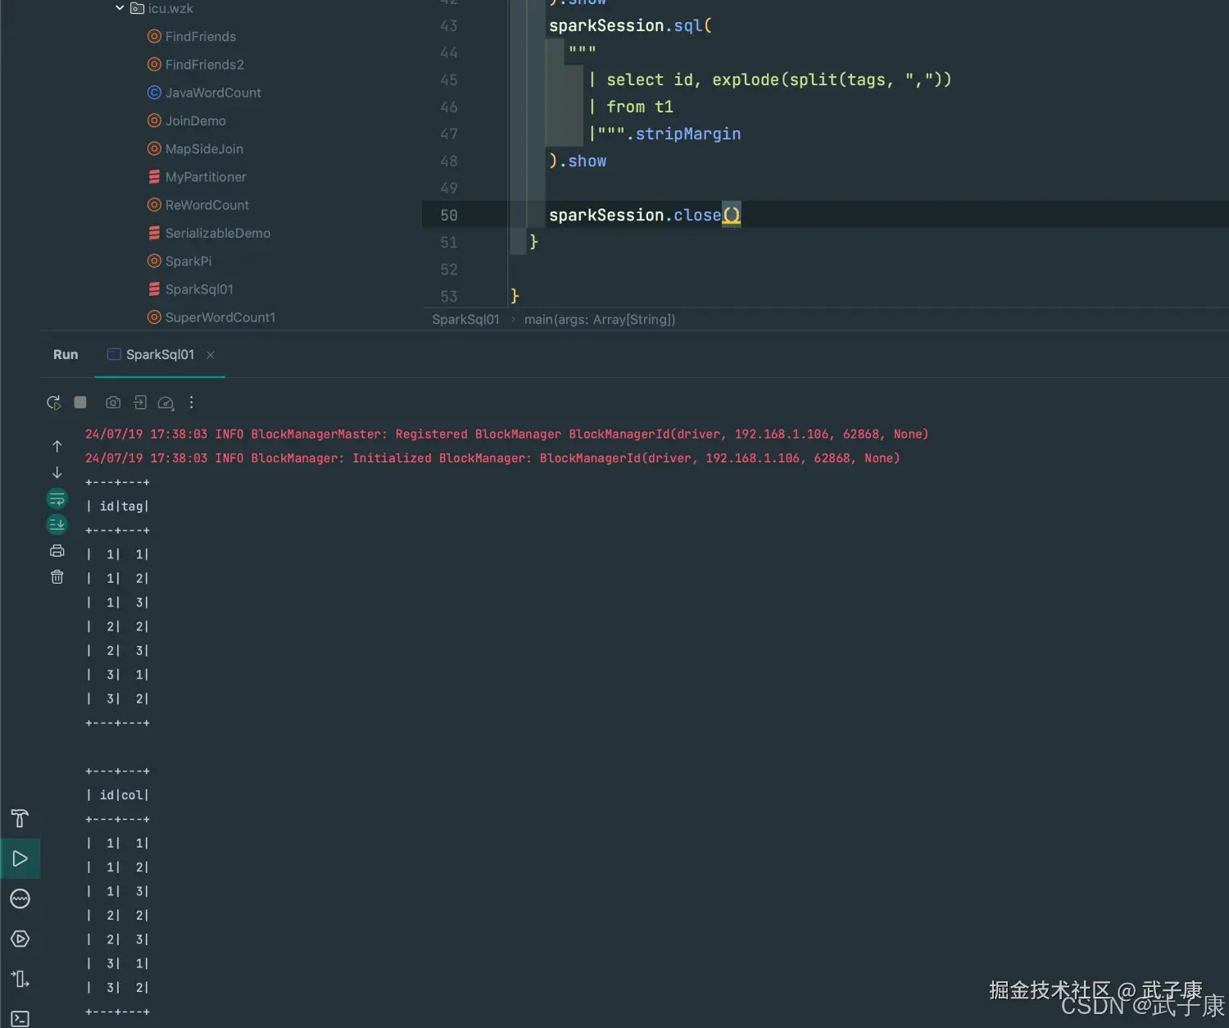The width and height of the screenshot is (1229, 1028).
Task: Open JavaWordCount class file
Action: tap(212, 93)
